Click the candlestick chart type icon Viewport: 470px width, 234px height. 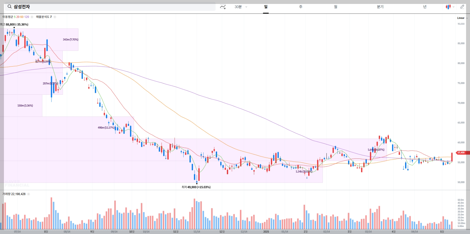pos(448,7)
